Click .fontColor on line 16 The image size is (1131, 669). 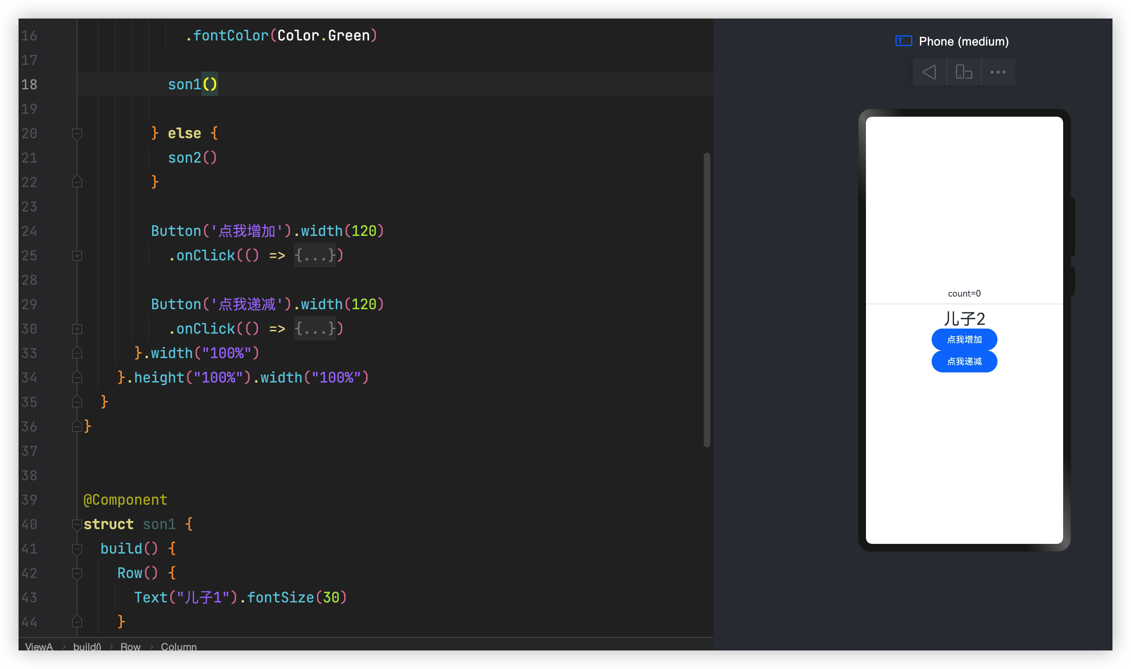click(227, 36)
